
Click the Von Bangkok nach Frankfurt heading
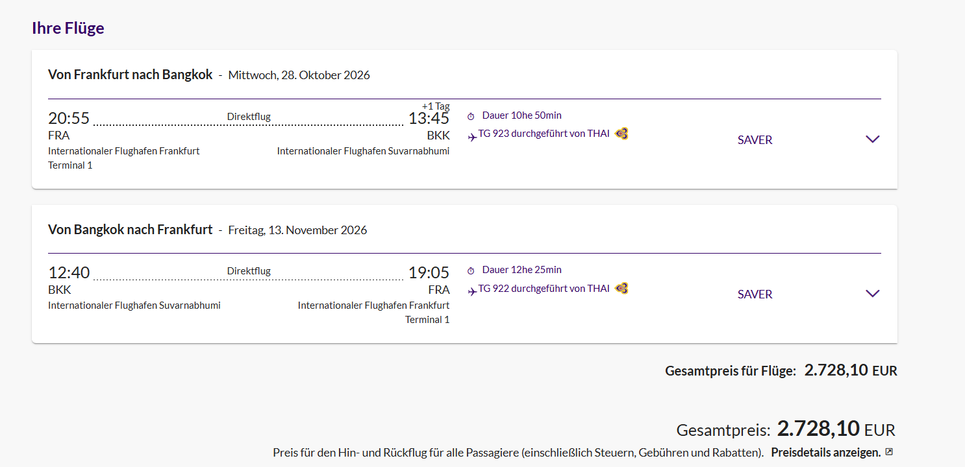[130, 230]
